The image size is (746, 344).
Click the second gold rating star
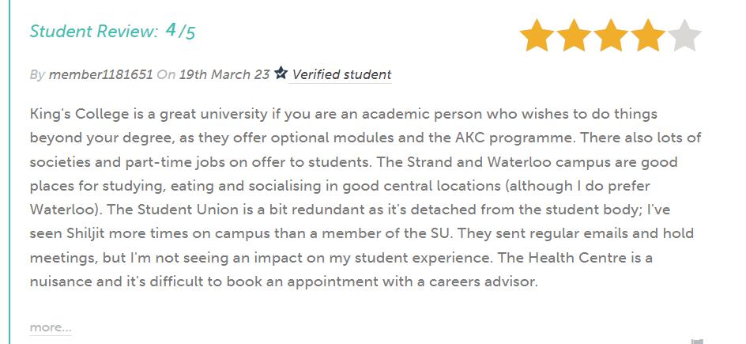(574, 36)
